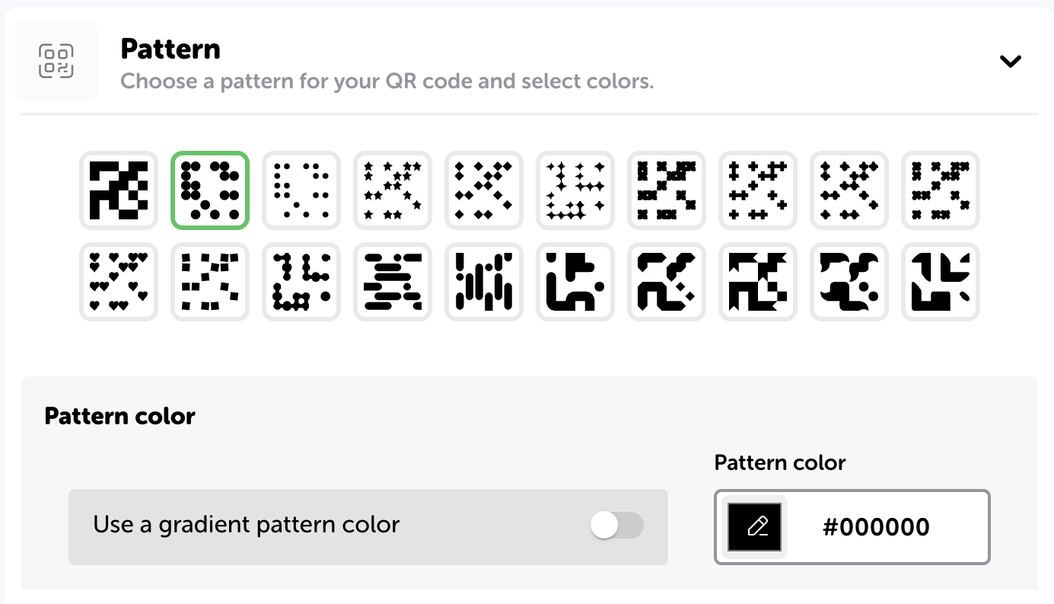The width and height of the screenshot is (1054, 604).
Task: Select the diamonds pattern
Action: (x=484, y=190)
